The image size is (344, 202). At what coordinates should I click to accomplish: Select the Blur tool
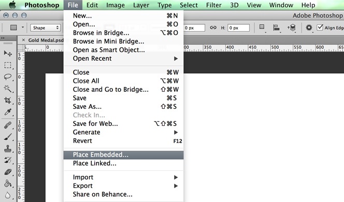pos(8,195)
